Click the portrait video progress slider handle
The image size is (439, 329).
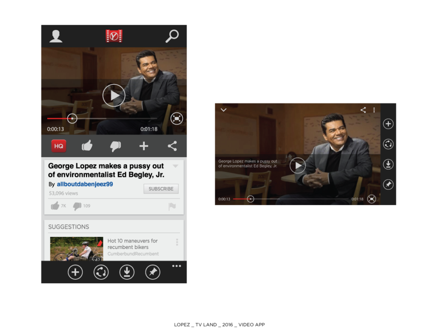[72, 118]
